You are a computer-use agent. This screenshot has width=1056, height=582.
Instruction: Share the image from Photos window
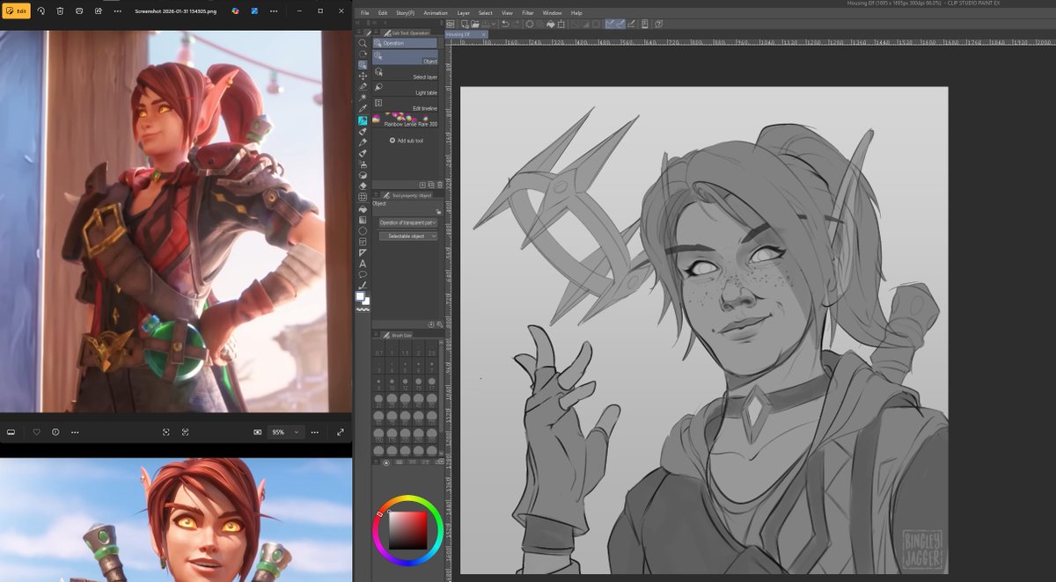pyautogui.click(x=99, y=11)
